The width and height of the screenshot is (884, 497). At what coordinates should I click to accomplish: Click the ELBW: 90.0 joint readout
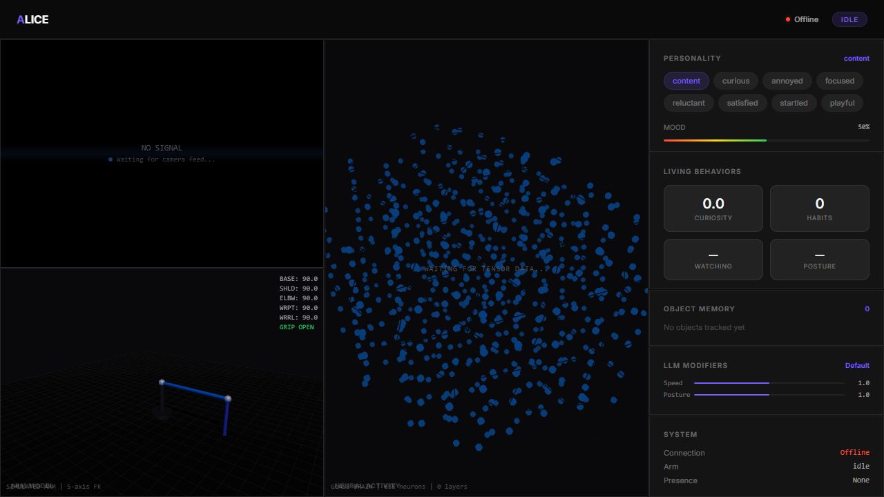tap(298, 298)
